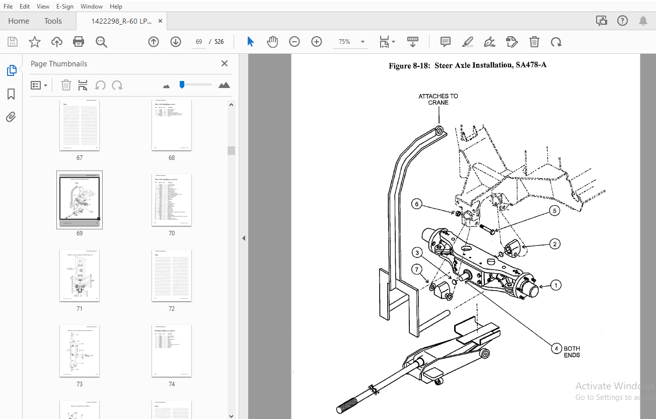Rotate thumbnails counterclockwise
This screenshot has width=656, height=419.
coord(100,85)
